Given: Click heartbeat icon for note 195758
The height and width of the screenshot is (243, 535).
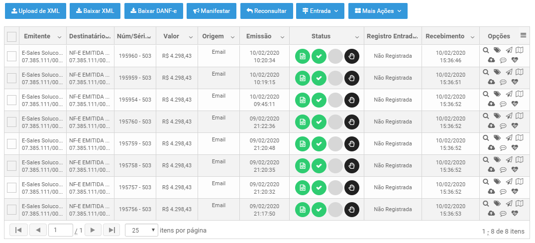Looking at the screenshot, I should 515,169.
